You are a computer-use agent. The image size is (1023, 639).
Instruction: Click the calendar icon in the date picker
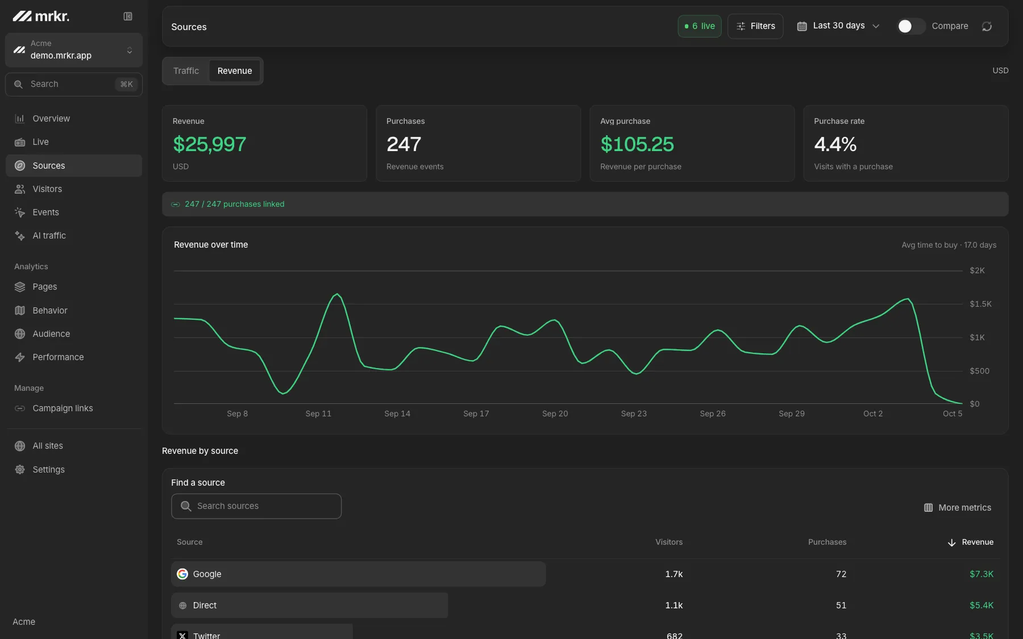(x=802, y=26)
